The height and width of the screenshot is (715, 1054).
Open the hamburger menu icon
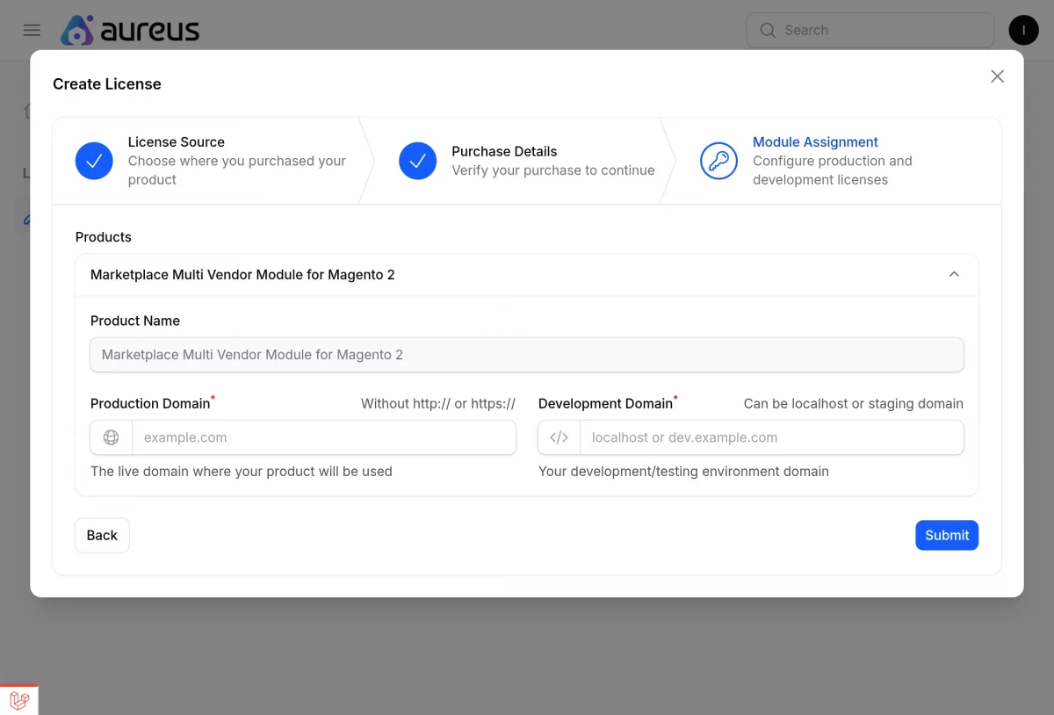click(x=32, y=30)
